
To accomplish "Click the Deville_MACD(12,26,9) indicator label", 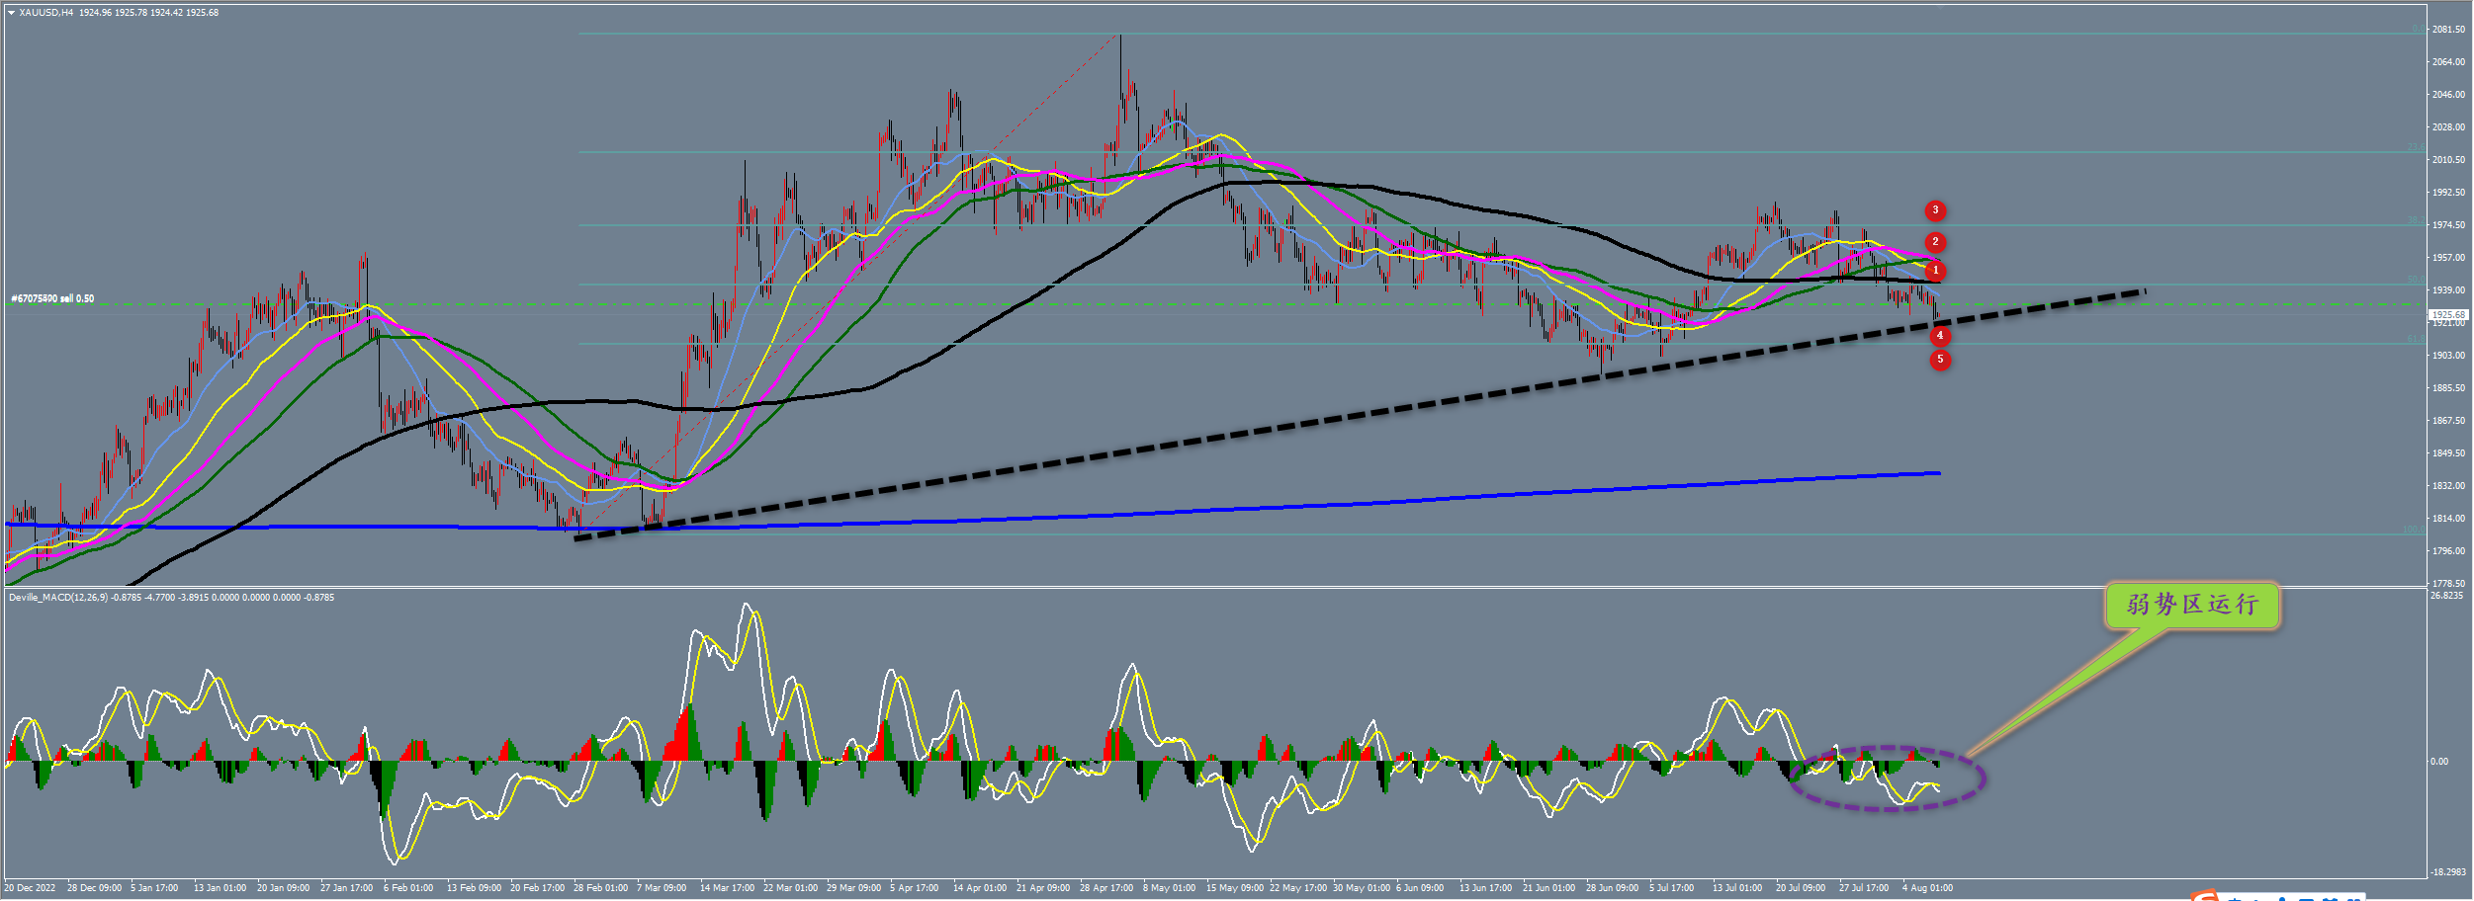I will tap(57, 598).
